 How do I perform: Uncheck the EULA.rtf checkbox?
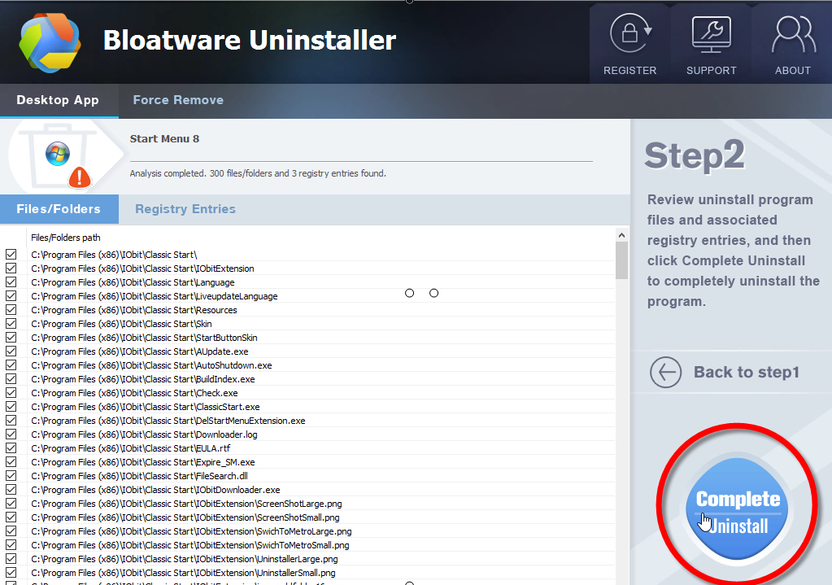click(x=11, y=448)
